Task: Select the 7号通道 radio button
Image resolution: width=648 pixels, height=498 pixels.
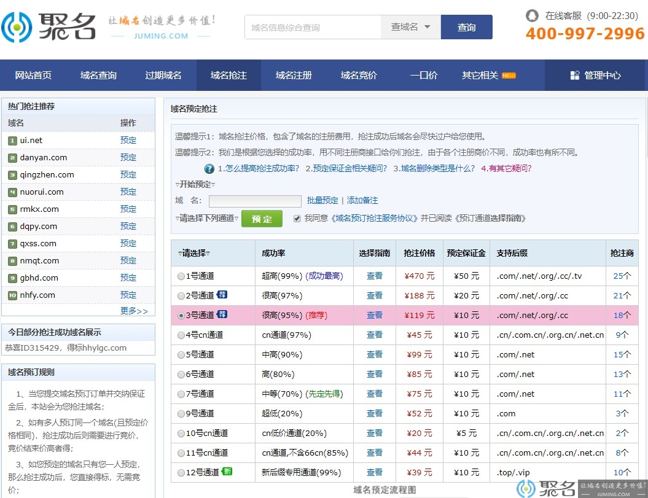Action: [x=181, y=394]
